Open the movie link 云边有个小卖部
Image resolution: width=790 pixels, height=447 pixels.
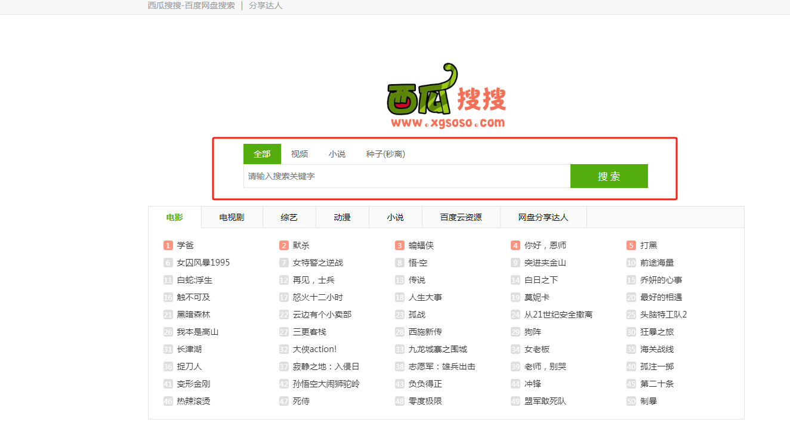(322, 315)
